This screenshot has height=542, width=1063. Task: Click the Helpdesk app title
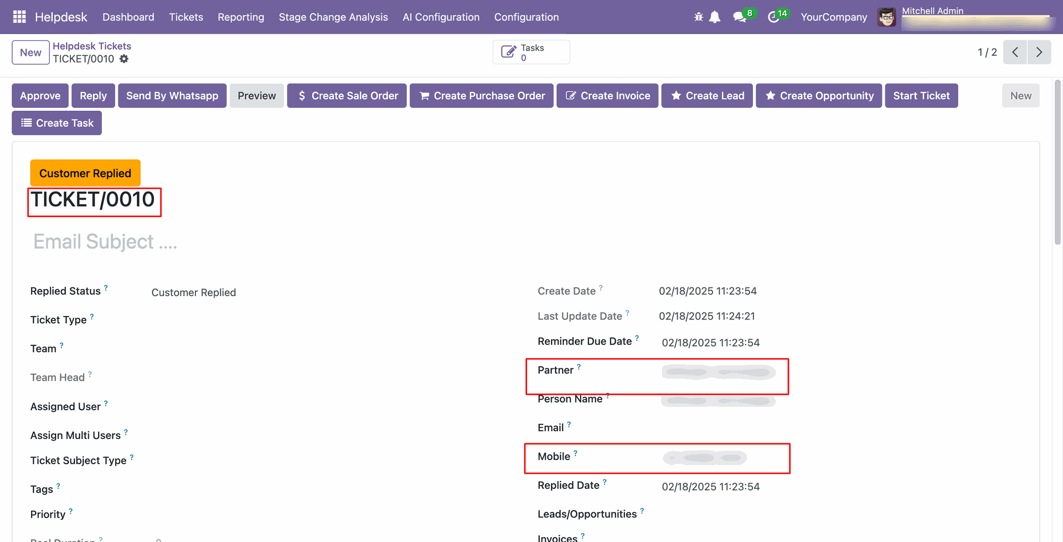(x=61, y=17)
